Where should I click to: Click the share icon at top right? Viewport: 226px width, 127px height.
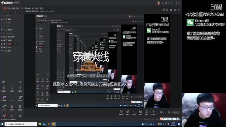click(179, 10)
